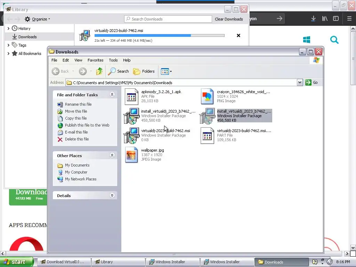This screenshot has height=267, width=356.
Task: Collapse the Other Places panel
Action: coord(112,155)
